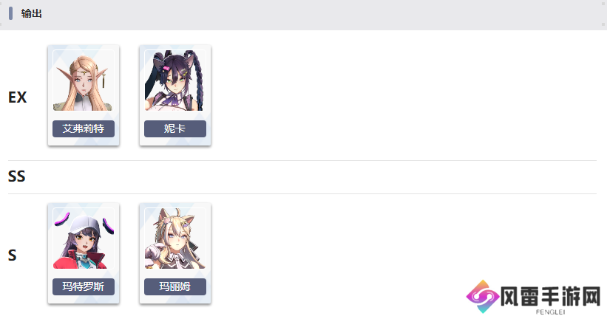607x316 pixels.
Task: Click the purple bar marker beside 输出
Action: (11, 13)
